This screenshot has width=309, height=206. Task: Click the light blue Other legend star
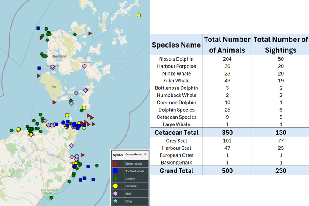coord(116,201)
